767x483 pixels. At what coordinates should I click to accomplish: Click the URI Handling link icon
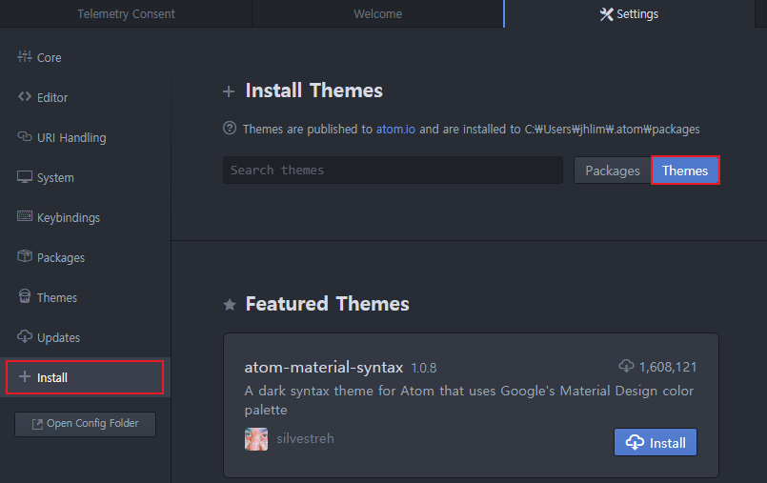[25, 136]
